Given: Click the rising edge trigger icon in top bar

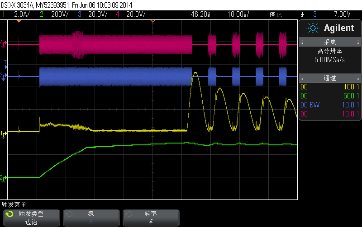Looking at the screenshot, I should (302, 14).
